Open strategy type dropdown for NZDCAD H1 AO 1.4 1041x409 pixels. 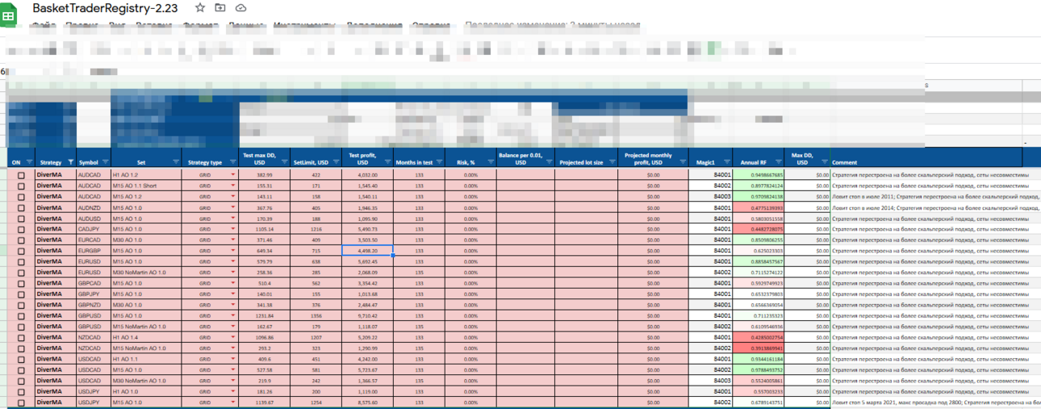coord(233,337)
